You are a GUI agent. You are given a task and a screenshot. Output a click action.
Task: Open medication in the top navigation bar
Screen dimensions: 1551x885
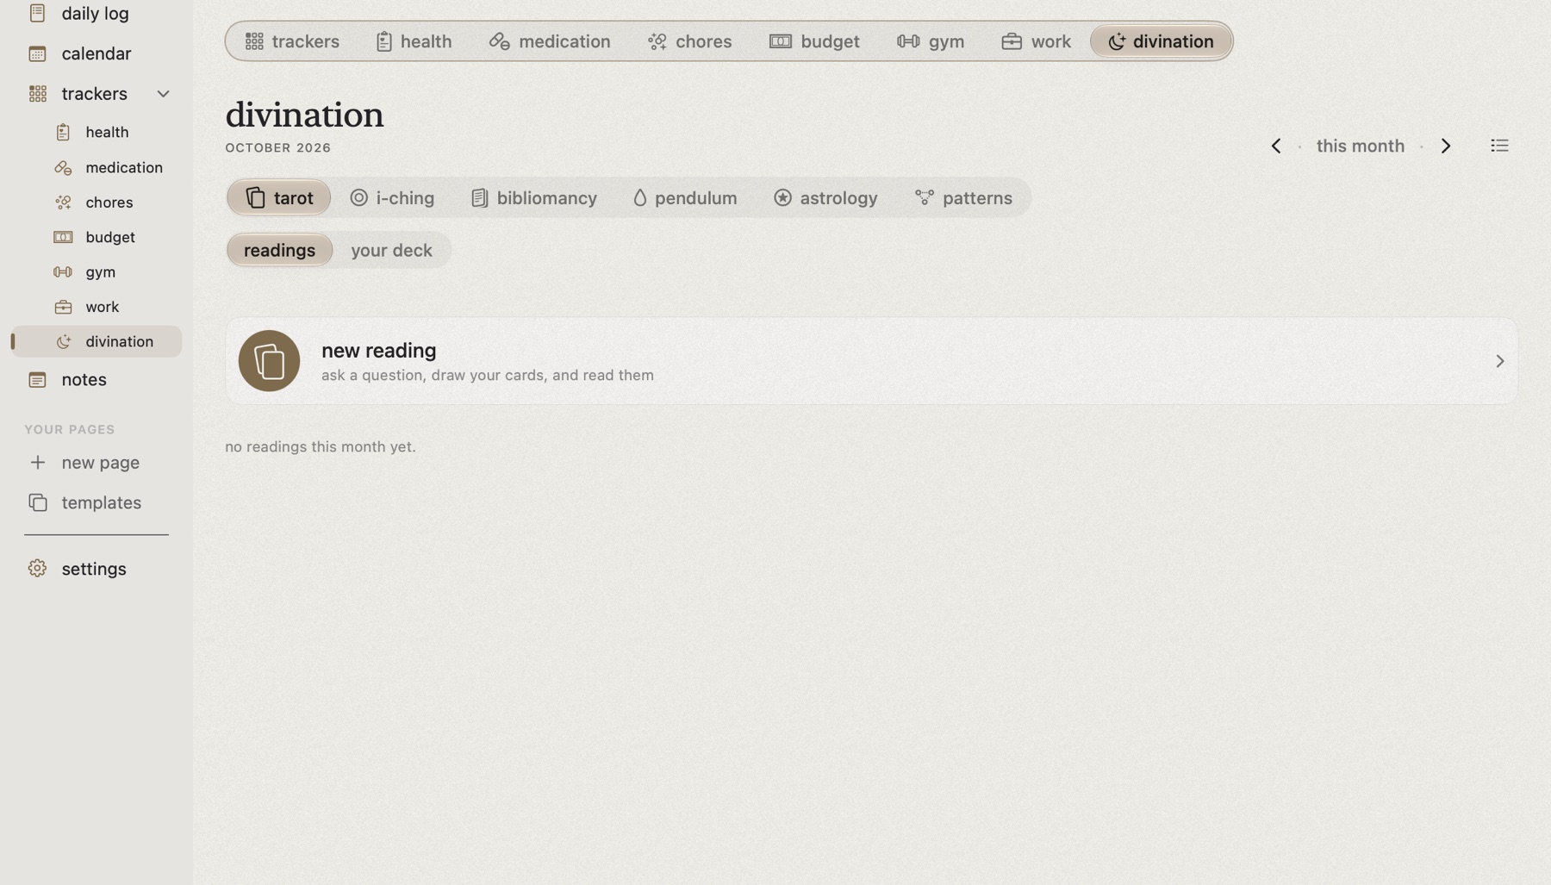[550, 41]
